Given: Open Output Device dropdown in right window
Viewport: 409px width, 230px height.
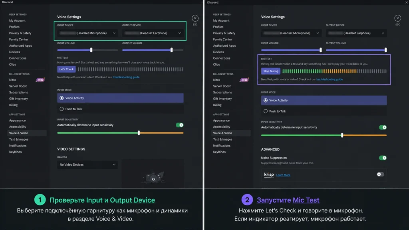Looking at the screenshot, I should click(x=356, y=33).
